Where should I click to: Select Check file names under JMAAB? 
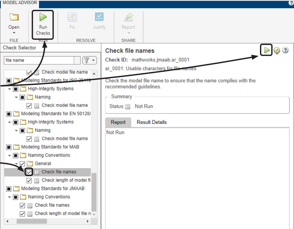click(52, 205)
